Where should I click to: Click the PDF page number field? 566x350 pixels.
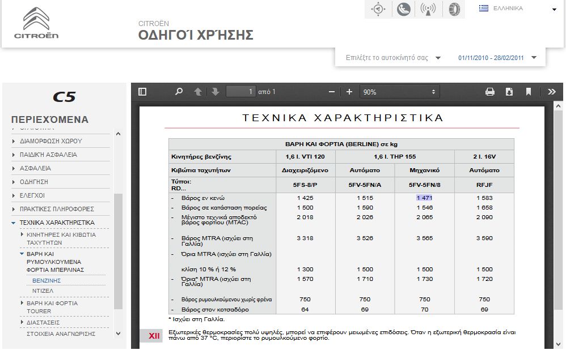pyautogui.click(x=241, y=92)
